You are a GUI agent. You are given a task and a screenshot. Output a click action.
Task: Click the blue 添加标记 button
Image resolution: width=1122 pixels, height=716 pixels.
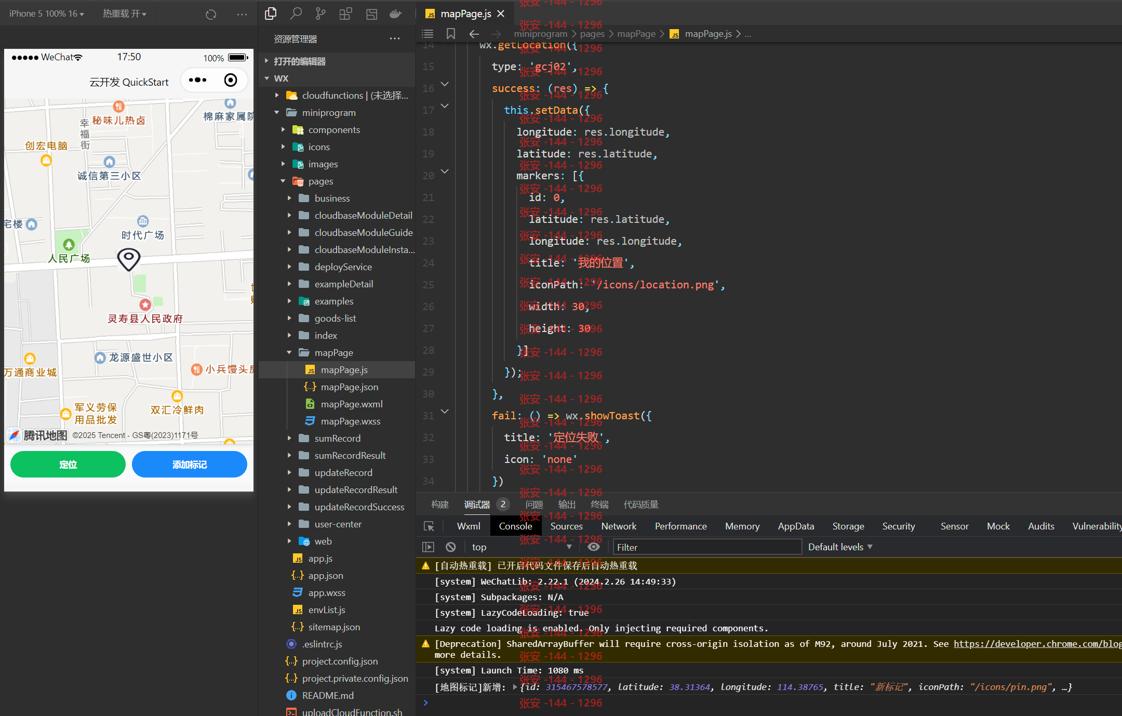(x=190, y=464)
